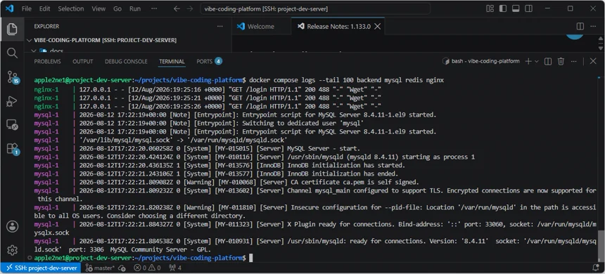Toggle the bottom panel visibility
605x274 pixels.
tap(516, 8)
